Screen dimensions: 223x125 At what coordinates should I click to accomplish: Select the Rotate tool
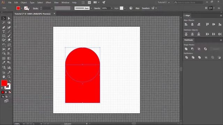point(4,45)
